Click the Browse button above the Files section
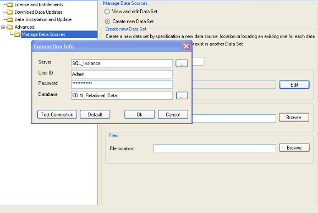 point(294,118)
